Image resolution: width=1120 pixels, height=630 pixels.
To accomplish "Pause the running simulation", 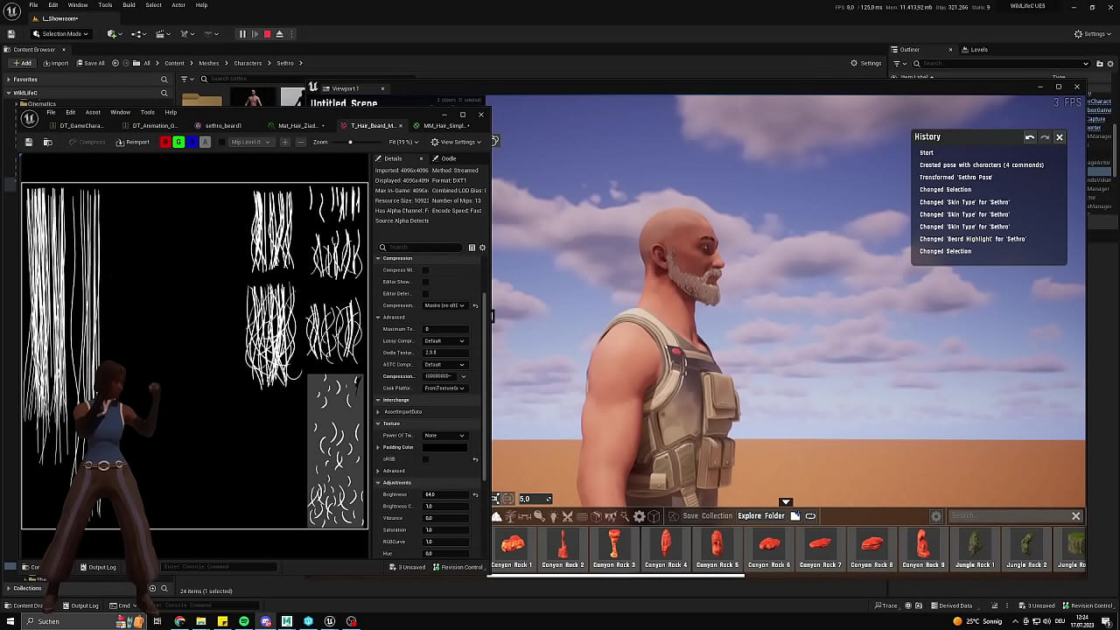I will click(x=242, y=34).
